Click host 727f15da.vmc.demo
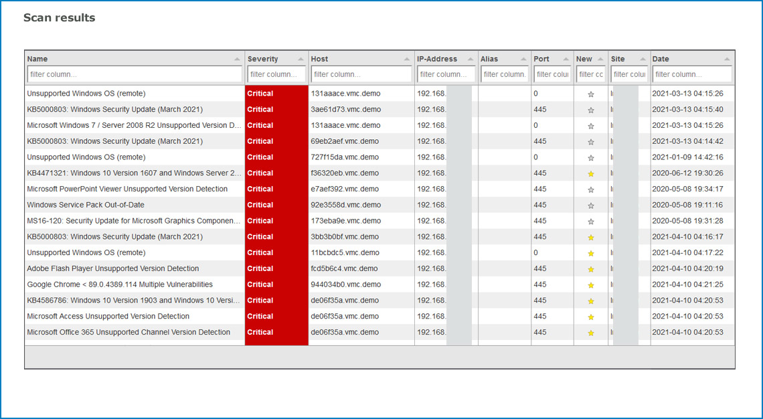This screenshot has height=419, width=763. click(345, 157)
